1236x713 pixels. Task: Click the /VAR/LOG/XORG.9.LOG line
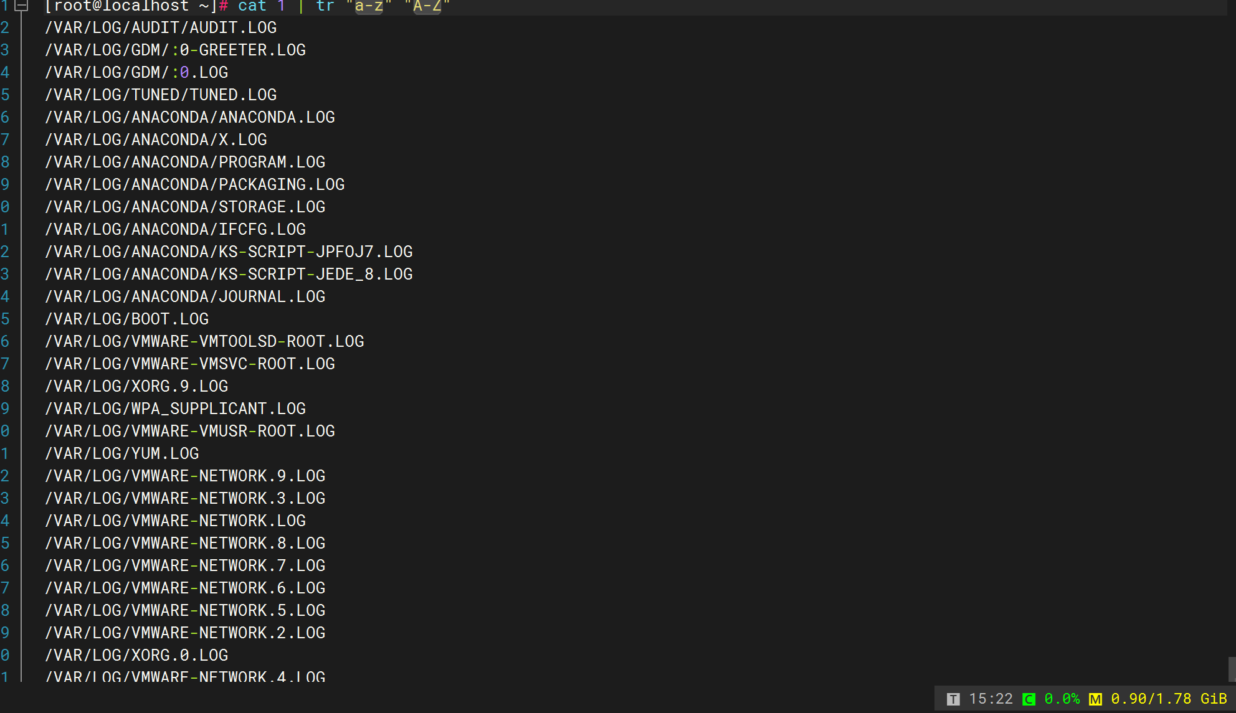136,386
